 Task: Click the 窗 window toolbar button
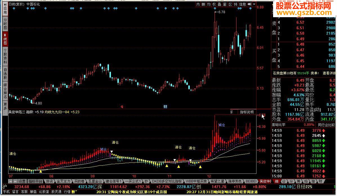225,4
